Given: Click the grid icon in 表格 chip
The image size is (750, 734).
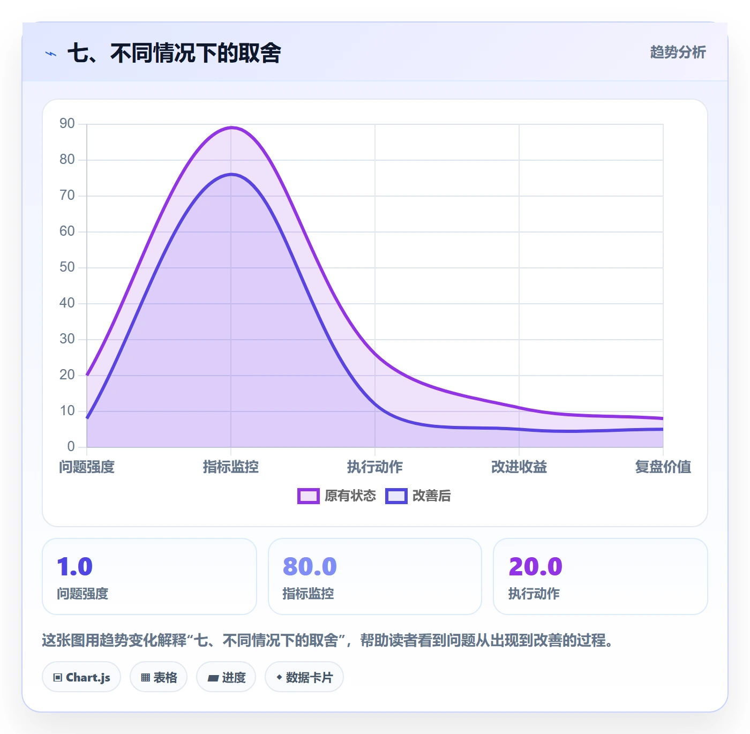Looking at the screenshot, I should click(145, 678).
